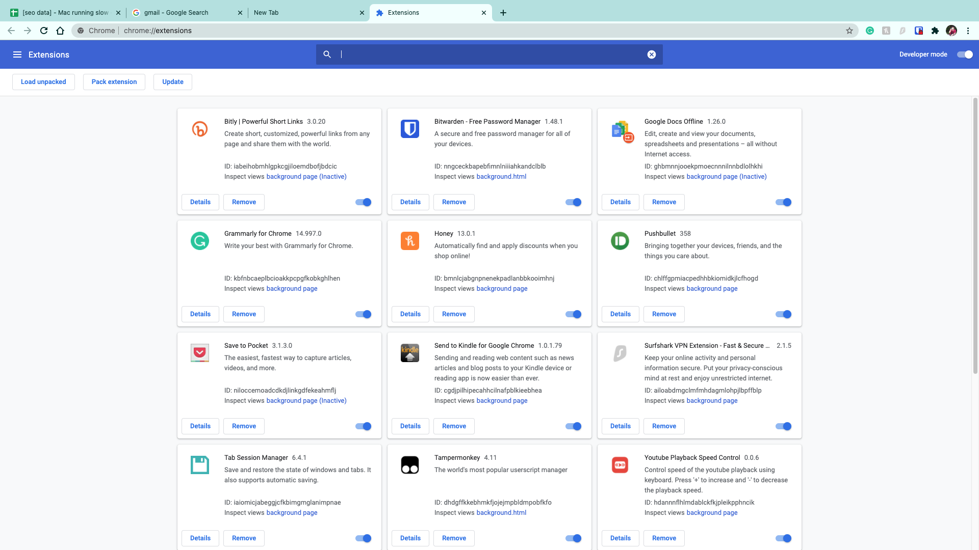Click the Grammarly for Chrome logo
Viewport: 979px width, 550px height.
(200, 241)
